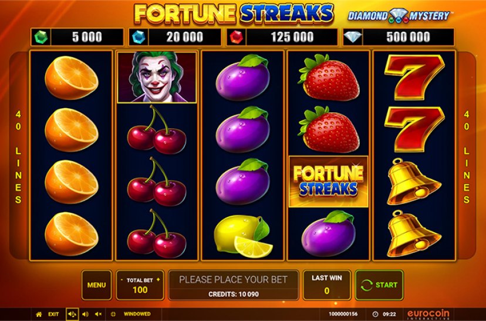This screenshot has height=321, width=486.
Task: Click the Joker wild symbol
Action: coord(157,77)
